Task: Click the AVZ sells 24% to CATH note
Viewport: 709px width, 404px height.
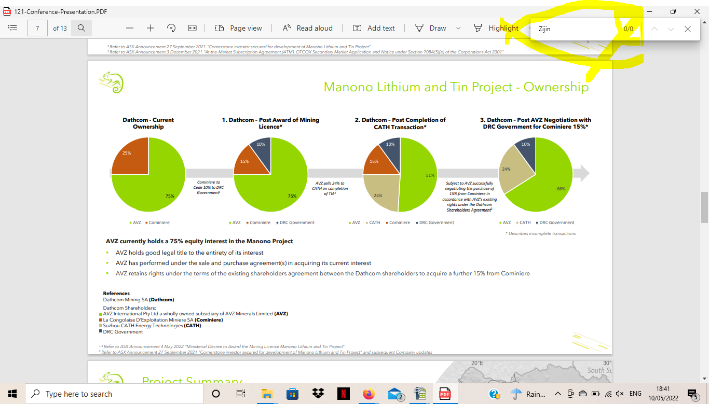Action: click(330, 188)
